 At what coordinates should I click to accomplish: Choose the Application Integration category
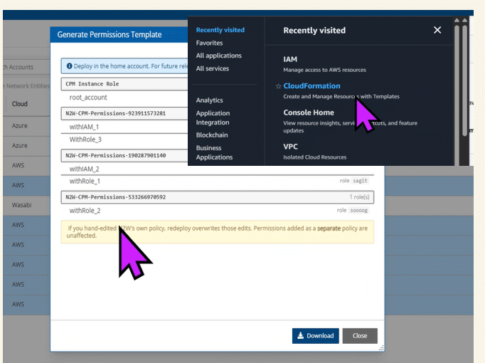[x=213, y=118]
